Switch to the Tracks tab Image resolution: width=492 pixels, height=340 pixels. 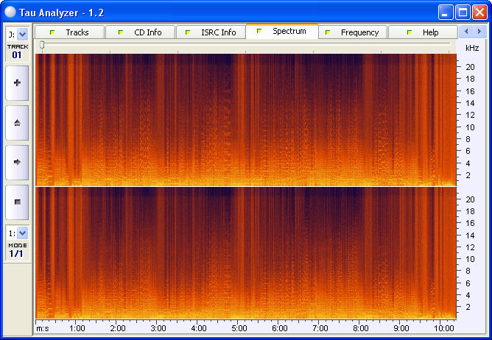pyautogui.click(x=70, y=32)
